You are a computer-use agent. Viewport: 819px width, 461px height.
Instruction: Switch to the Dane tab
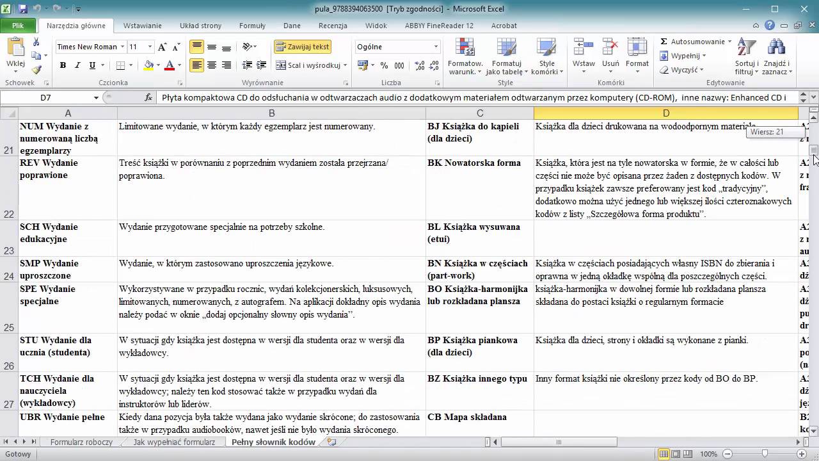point(292,26)
